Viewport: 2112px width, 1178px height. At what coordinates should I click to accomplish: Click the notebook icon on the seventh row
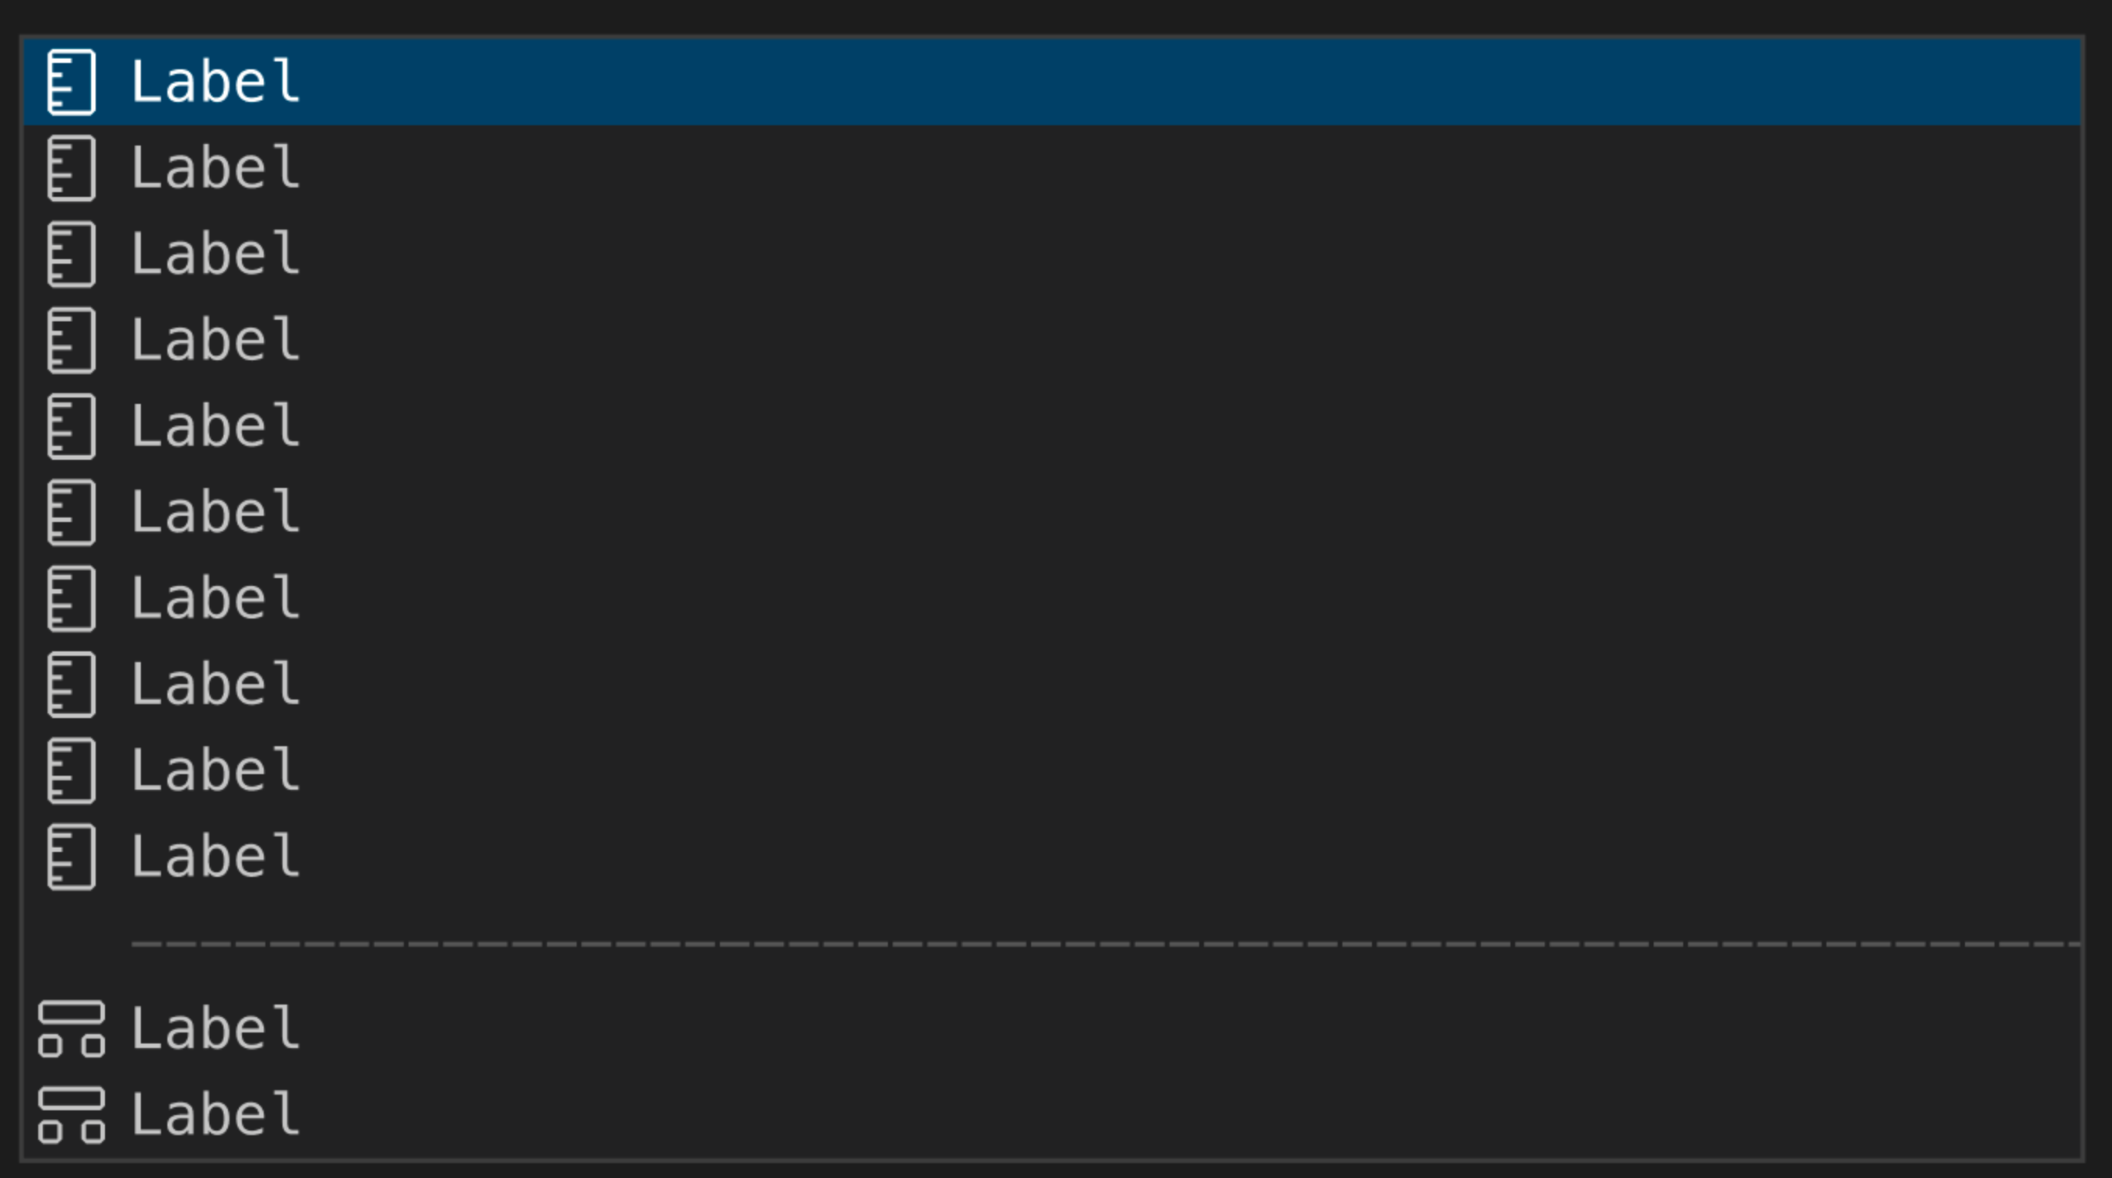coord(72,599)
